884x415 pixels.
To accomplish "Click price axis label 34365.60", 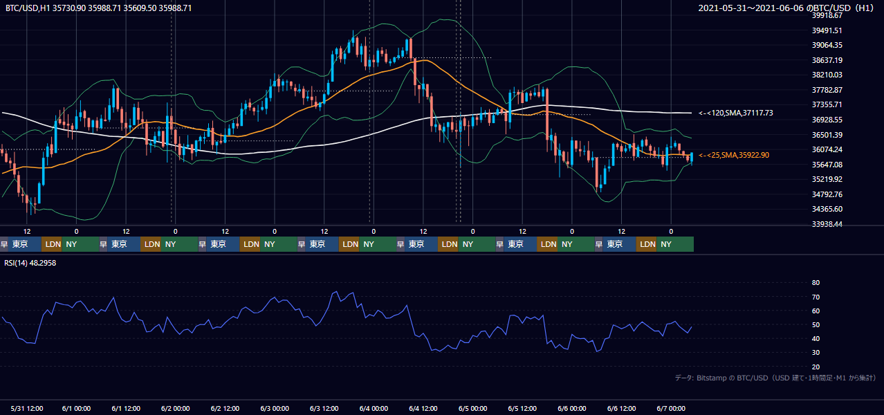I will (x=827, y=209).
